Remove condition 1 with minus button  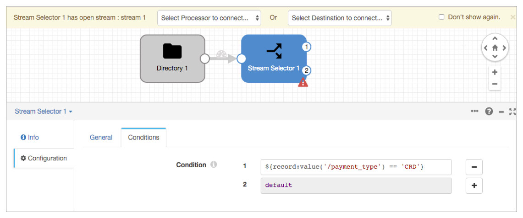pyautogui.click(x=474, y=167)
